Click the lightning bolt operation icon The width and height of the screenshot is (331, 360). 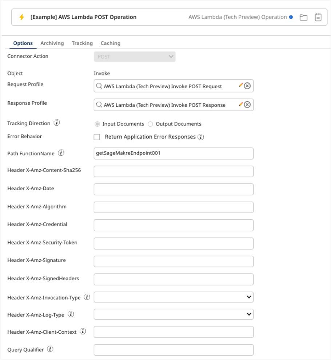click(21, 17)
